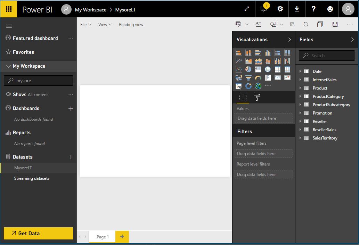
Task: Open the Format paint roller tab
Action: [257, 97]
